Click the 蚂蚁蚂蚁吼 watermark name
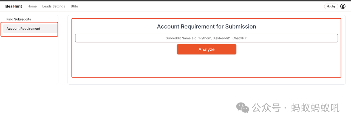The image size is (351, 122). coord(315,108)
